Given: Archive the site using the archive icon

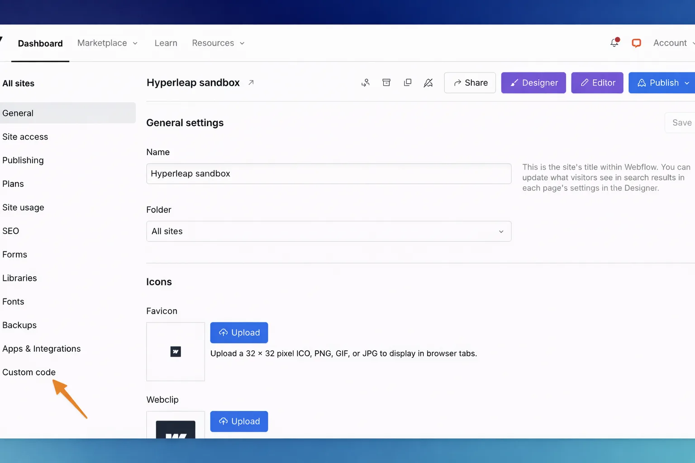Looking at the screenshot, I should tap(386, 83).
